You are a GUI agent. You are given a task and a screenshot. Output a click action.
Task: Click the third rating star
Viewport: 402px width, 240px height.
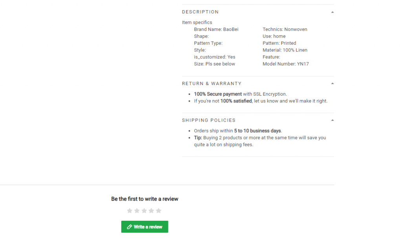click(x=144, y=211)
